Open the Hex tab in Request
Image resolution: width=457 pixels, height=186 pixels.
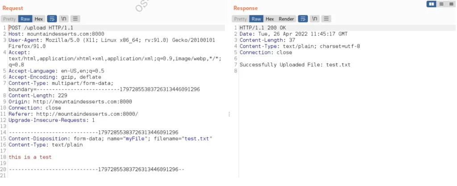tap(39, 19)
